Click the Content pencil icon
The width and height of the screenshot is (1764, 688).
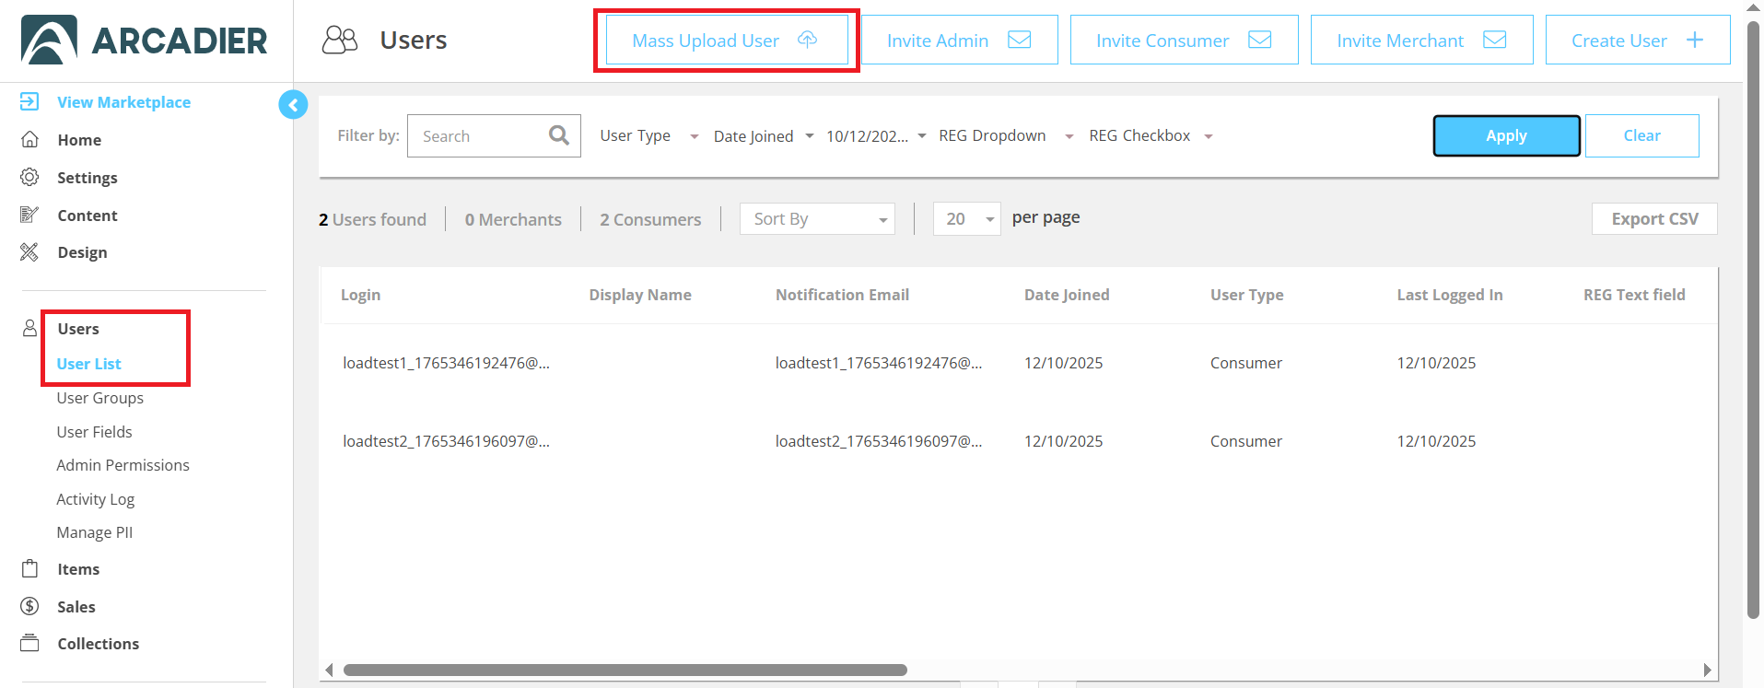(x=29, y=215)
